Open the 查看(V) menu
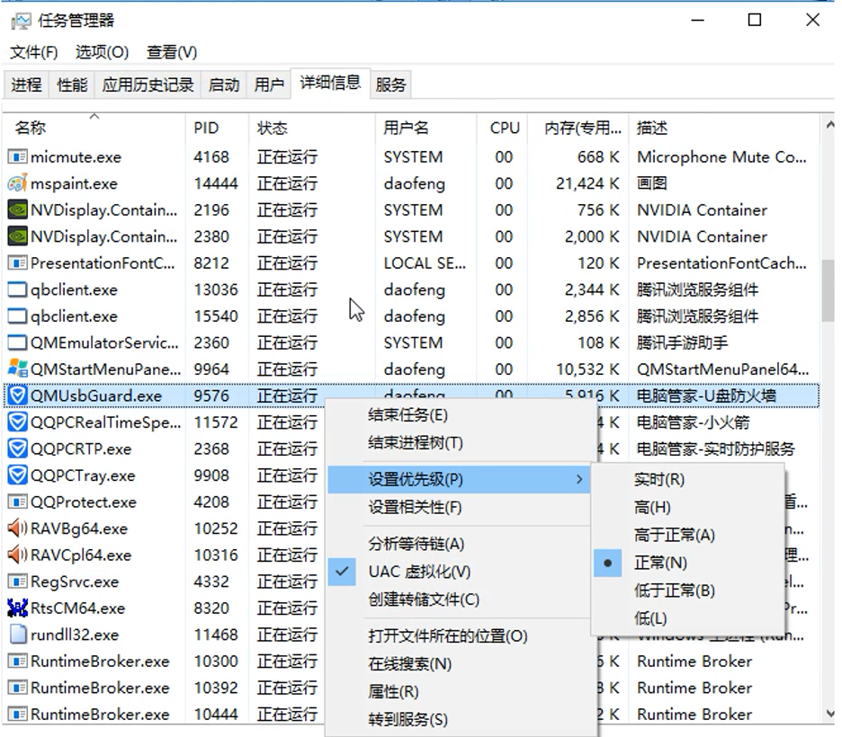Screen dimensions: 842x737 coord(172,52)
